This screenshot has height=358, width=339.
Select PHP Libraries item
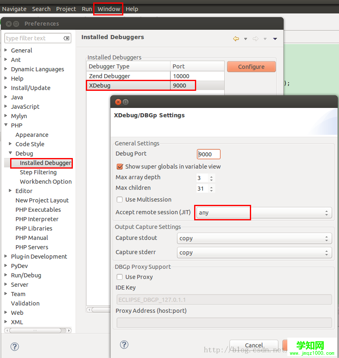[34, 228]
